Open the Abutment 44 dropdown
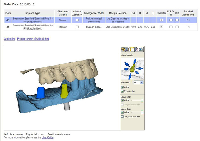Screen dimensions: 200x141 click(139, 82)
